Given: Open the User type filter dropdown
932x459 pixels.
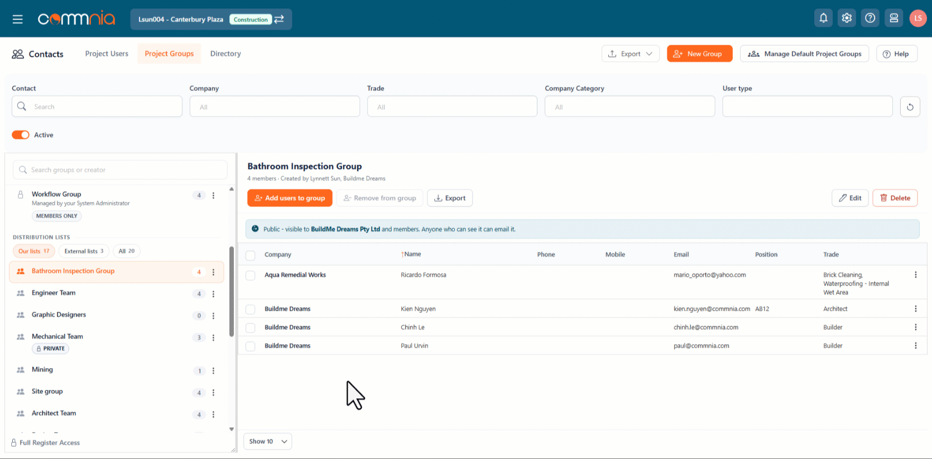Looking at the screenshot, I should pyautogui.click(x=808, y=107).
